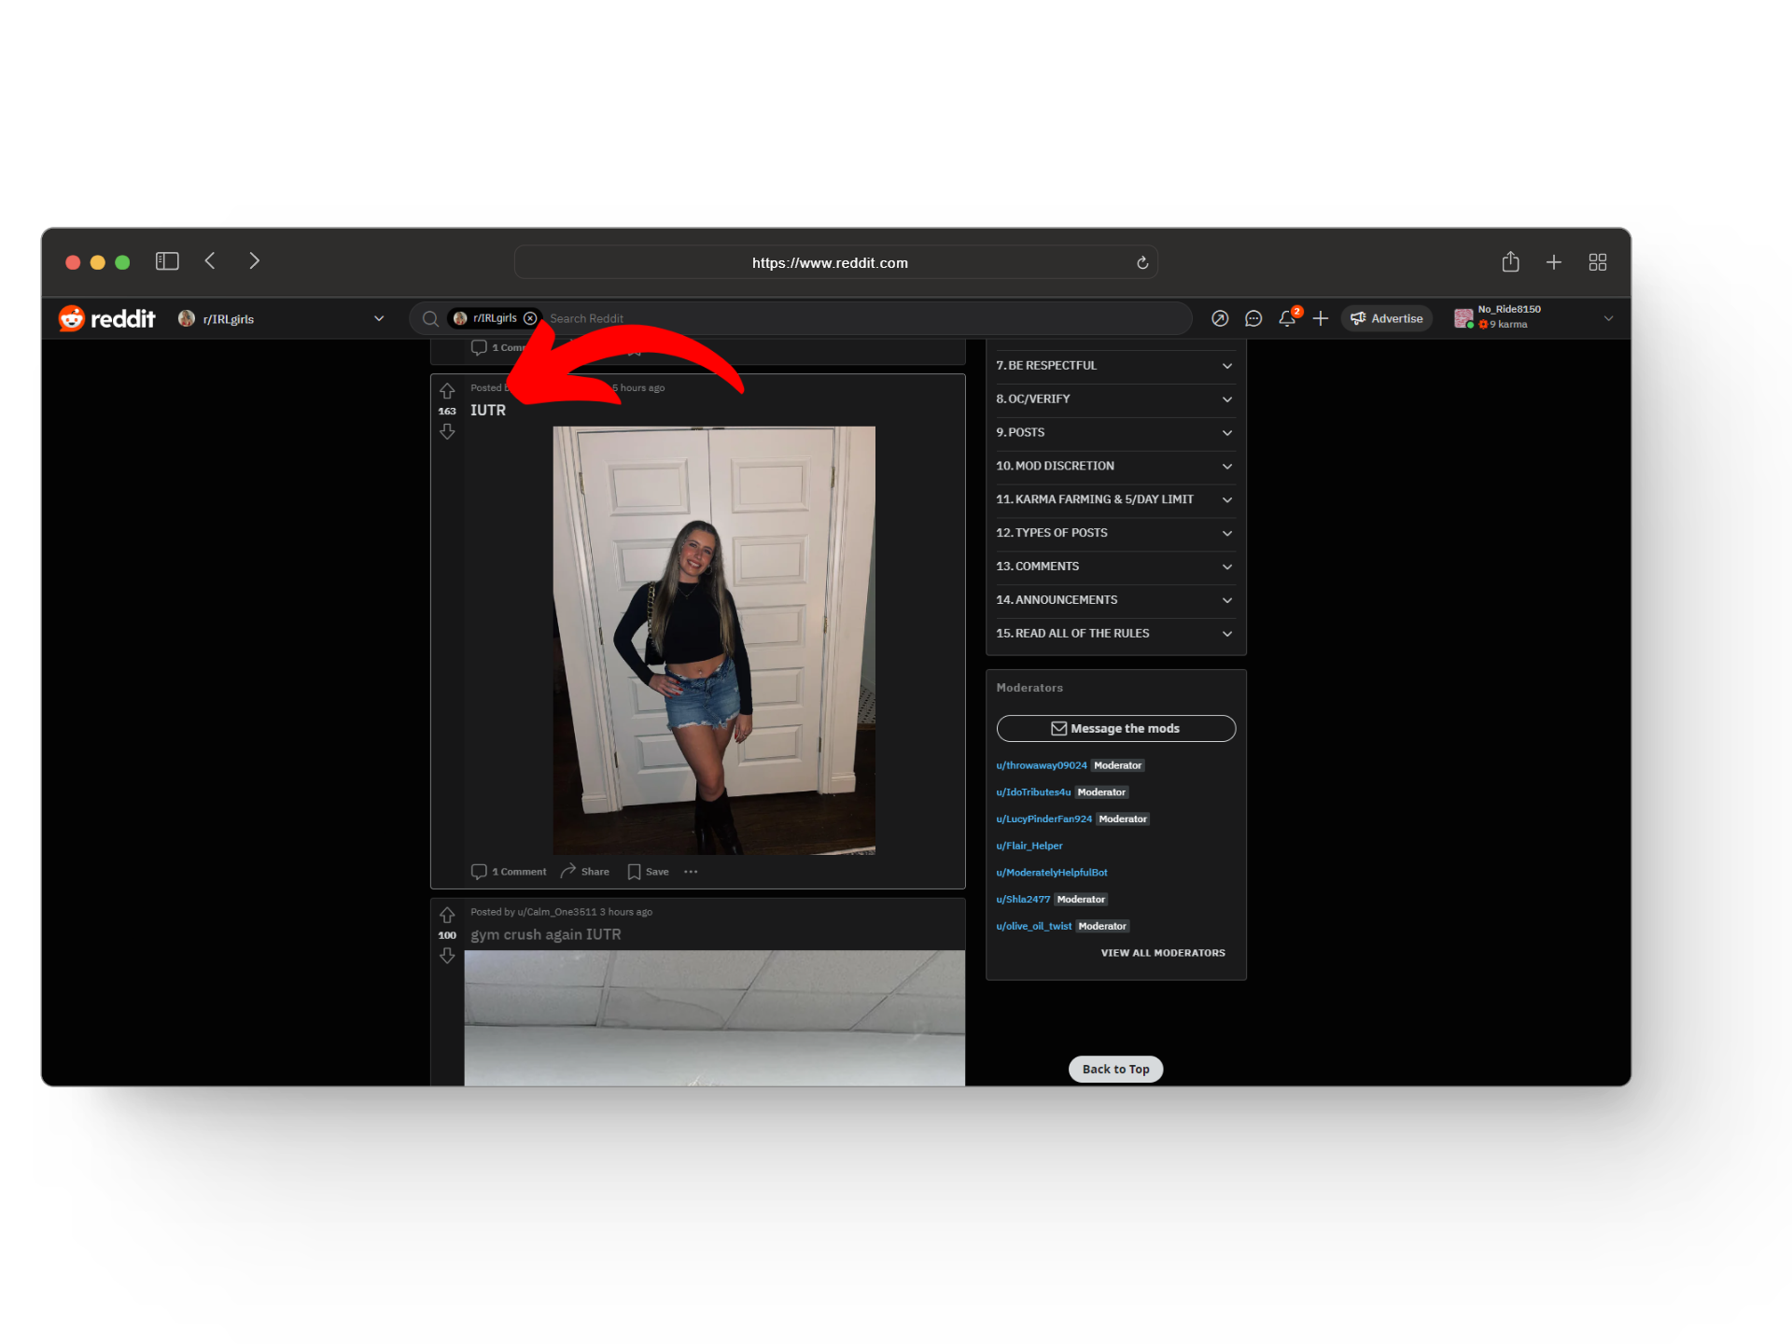1792x1344 pixels.
Task: Open the notifications bell
Action: pos(1287,318)
